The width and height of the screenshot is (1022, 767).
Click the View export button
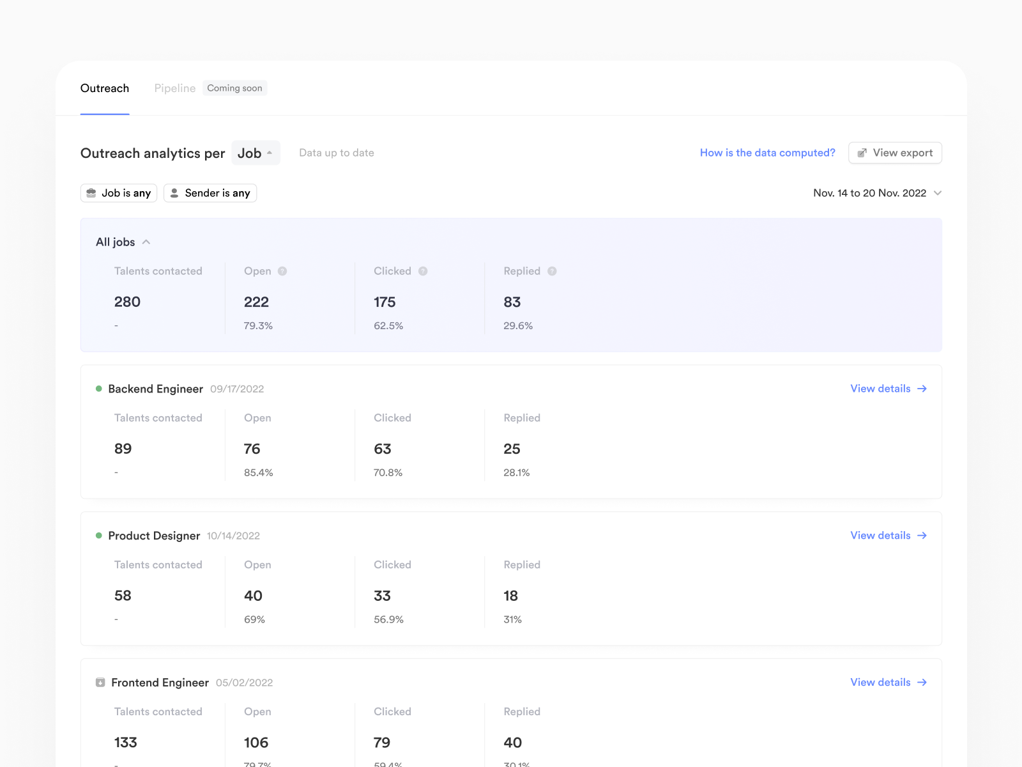pos(895,153)
